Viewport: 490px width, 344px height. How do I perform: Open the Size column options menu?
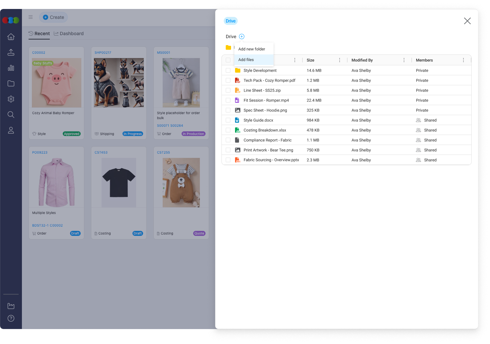click(x=339, y=60)
